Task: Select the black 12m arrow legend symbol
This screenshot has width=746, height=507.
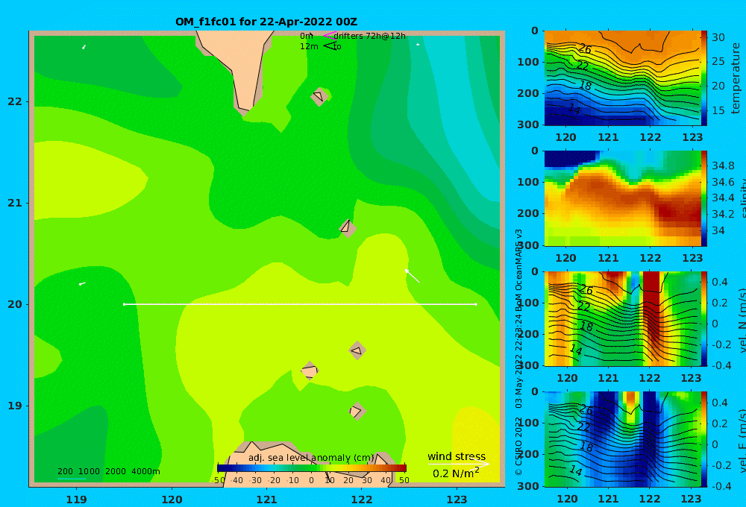Action: (329, 45)
